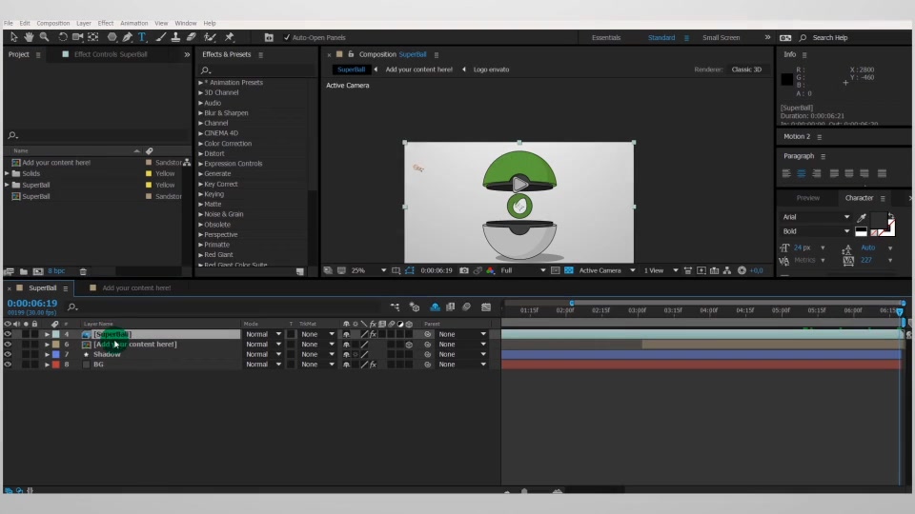Toggle 3D layer switch on content layer
915x514 pixels.
point(409,345)
